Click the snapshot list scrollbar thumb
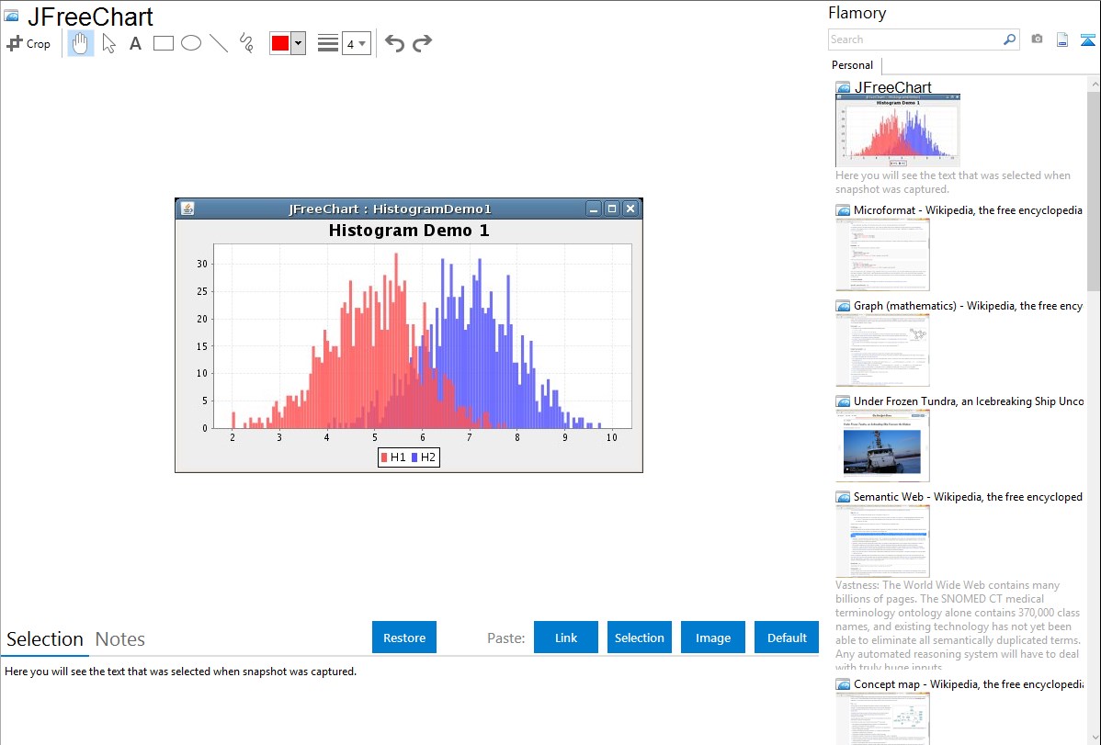This screenshot has height=745, width=1101. pos(1094,190)
